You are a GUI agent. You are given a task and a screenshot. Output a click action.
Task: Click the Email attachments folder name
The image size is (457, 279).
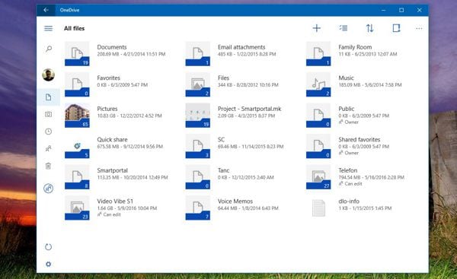coord(241,47)
